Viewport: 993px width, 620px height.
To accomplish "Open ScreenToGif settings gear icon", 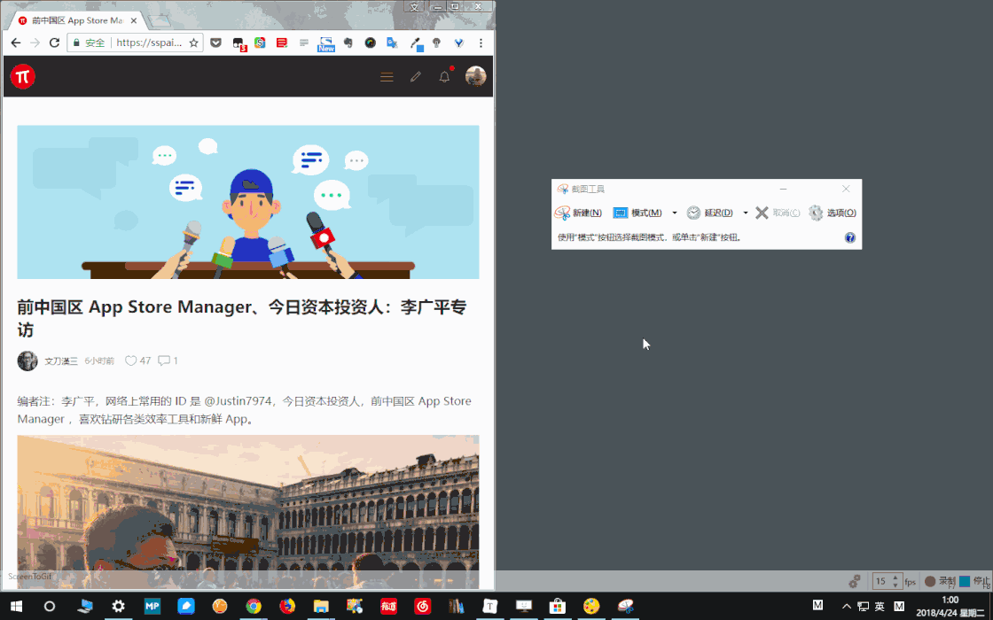I will pos(855,581).
